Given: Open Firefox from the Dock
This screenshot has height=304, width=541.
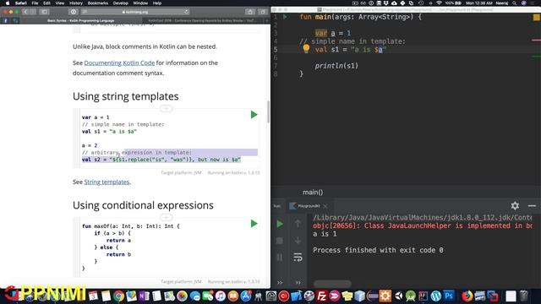Looking at the screenshot, I should [x=467, y=296].
